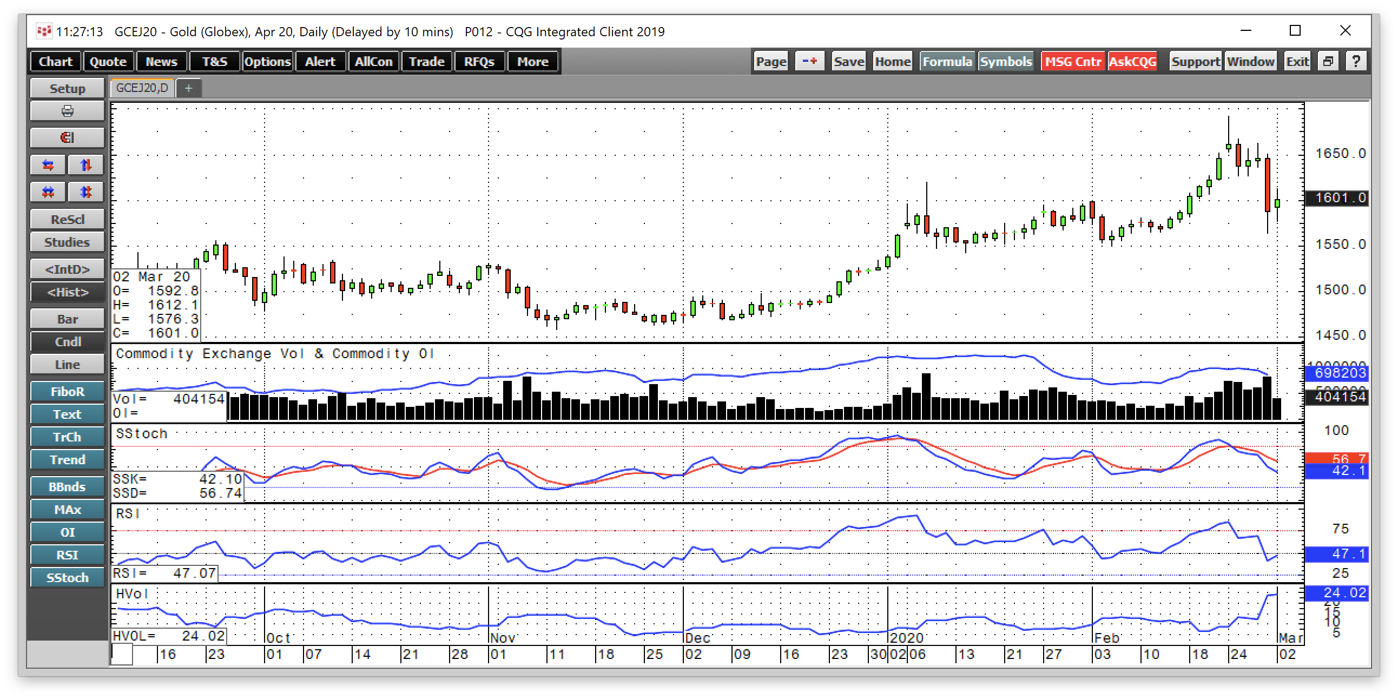This screenshot has width=1398, height=699.
Task: Click the HVOL= 24.02 readout
Action: click(x=169, y=636)
